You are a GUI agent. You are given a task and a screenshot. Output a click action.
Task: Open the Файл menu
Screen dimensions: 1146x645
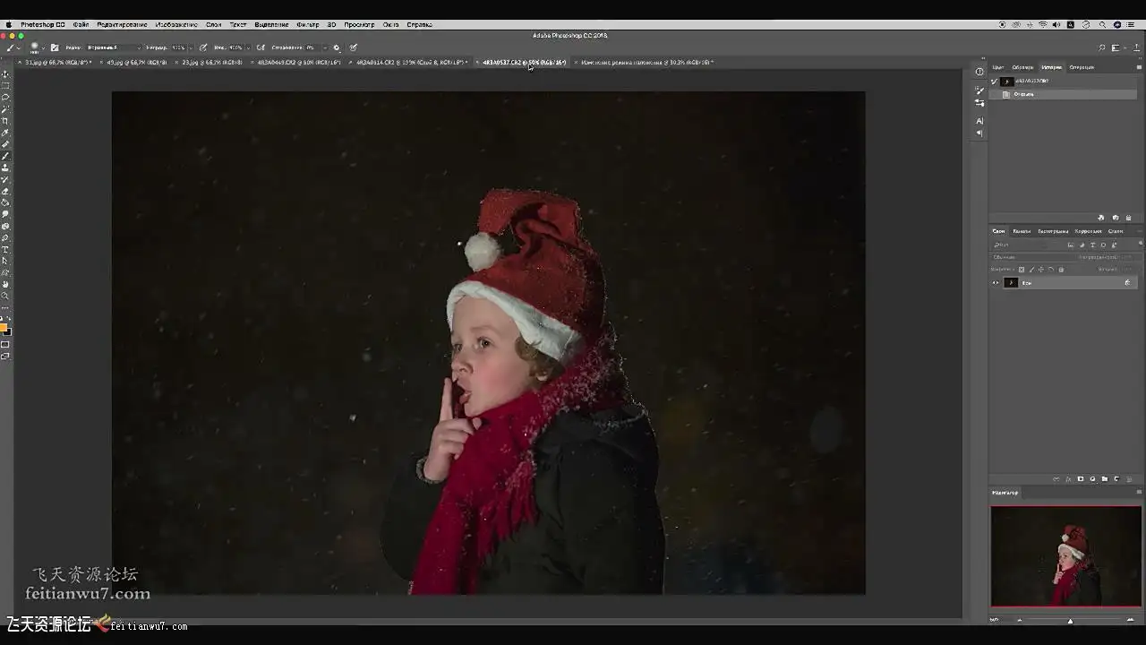click(x=81, y=24)
